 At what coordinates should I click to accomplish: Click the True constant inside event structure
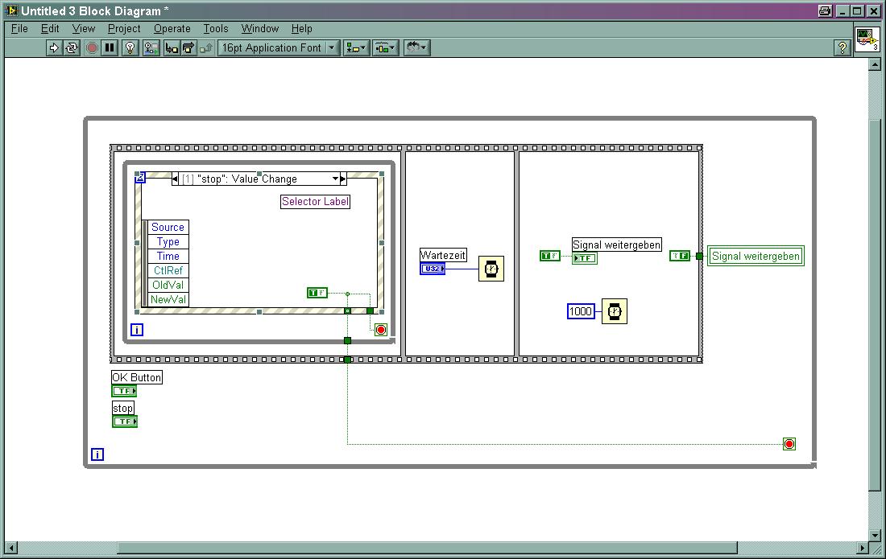317,293
